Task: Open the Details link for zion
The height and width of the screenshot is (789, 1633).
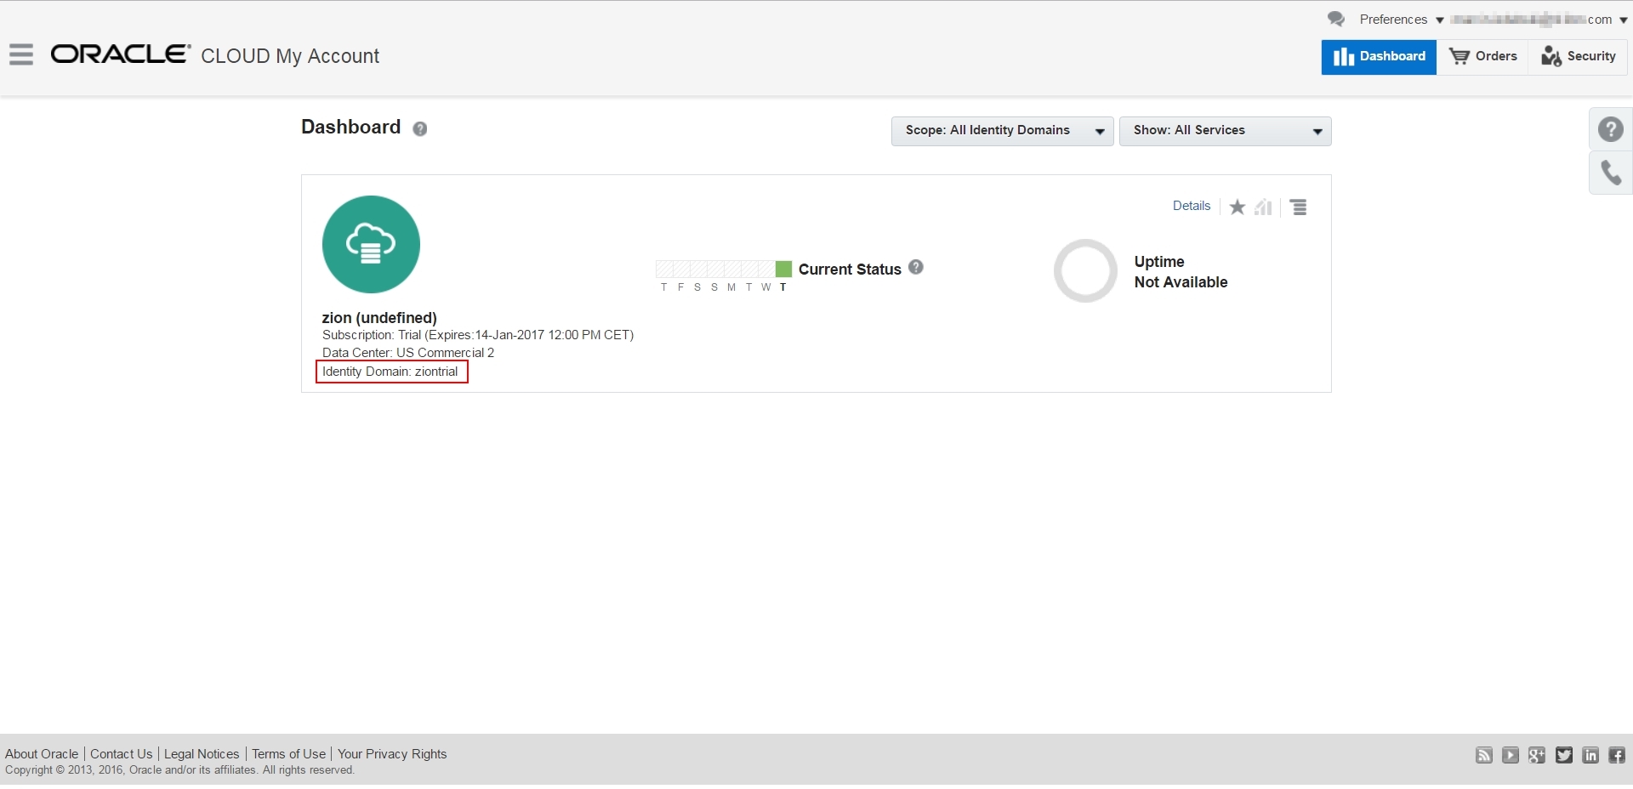Action: click(1191, 206)
